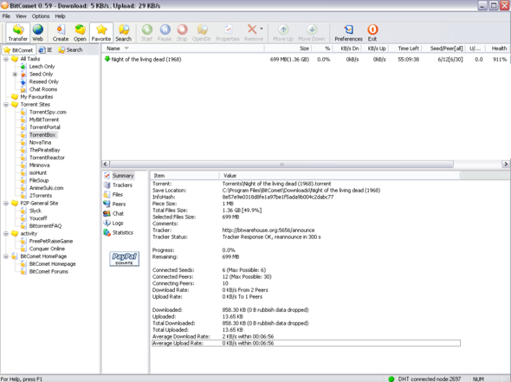Screen dimensions: 511x382
Task: Collapse the BitComet HomePage tree node
Action: 6,256
